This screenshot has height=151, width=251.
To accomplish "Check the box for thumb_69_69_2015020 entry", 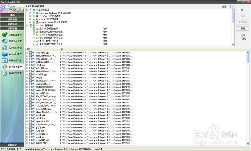I will 30,90.
